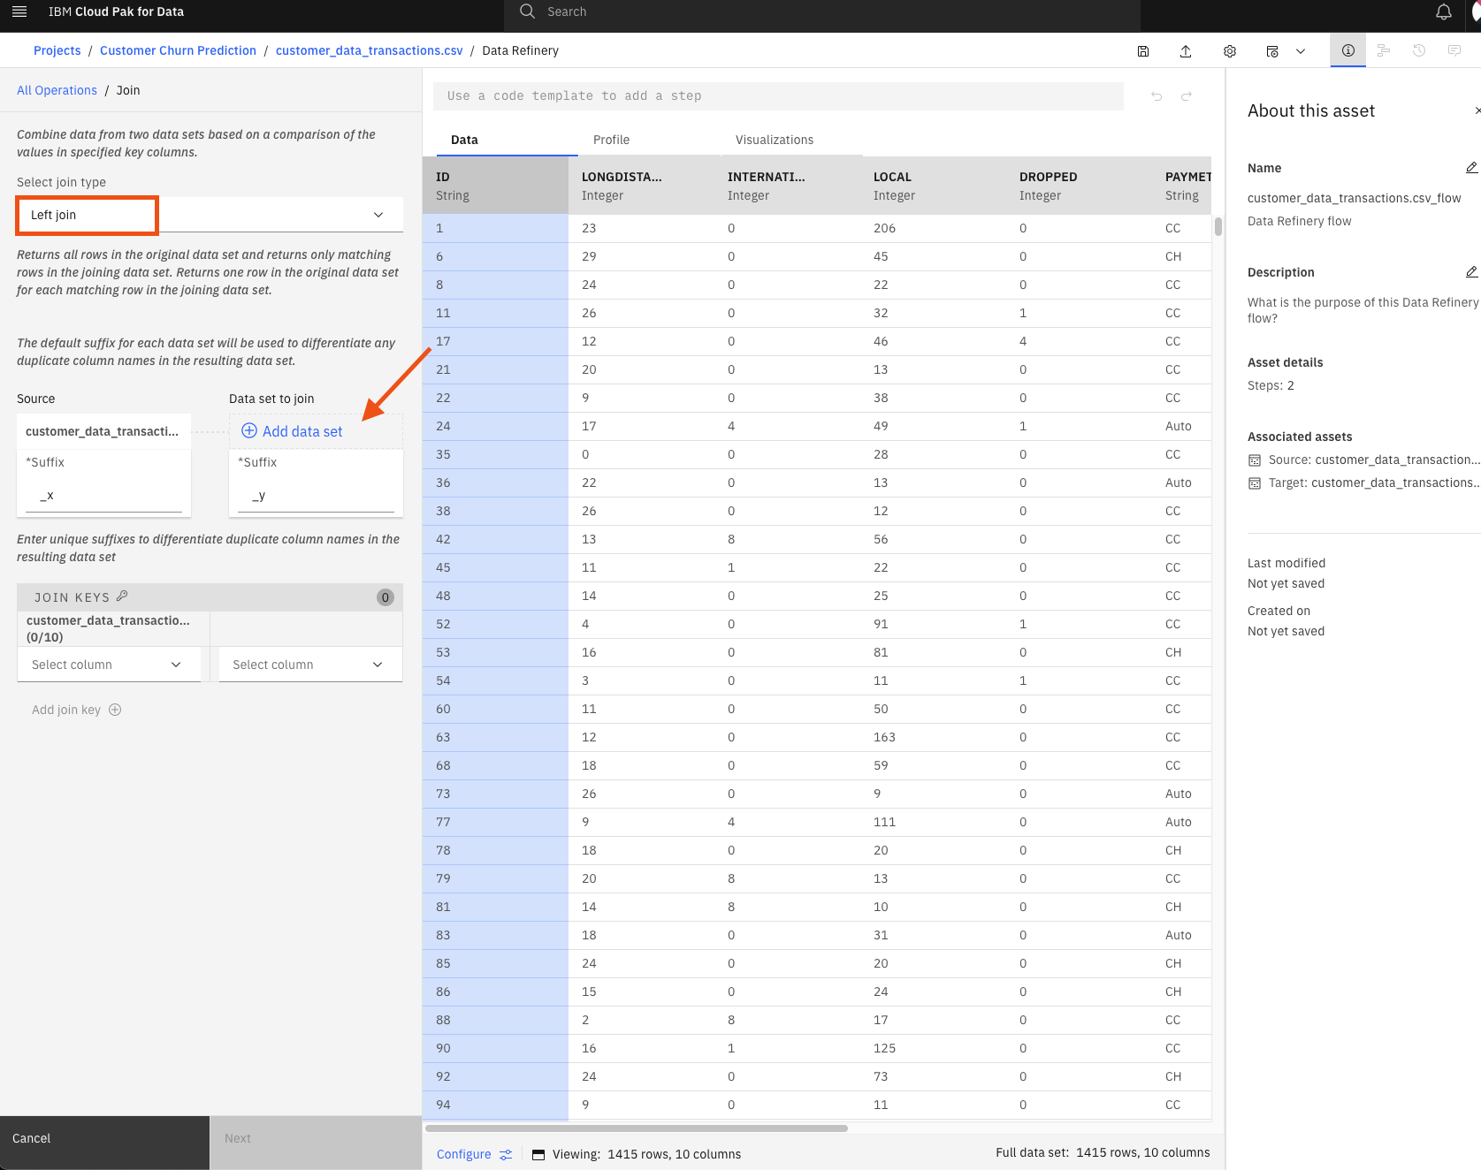
Task: Click the undo arrow icon
Action: tap(1157, 96)
